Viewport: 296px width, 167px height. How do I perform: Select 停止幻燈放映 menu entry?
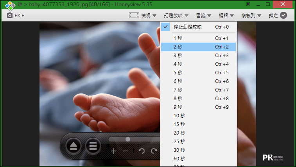point(198,27)
